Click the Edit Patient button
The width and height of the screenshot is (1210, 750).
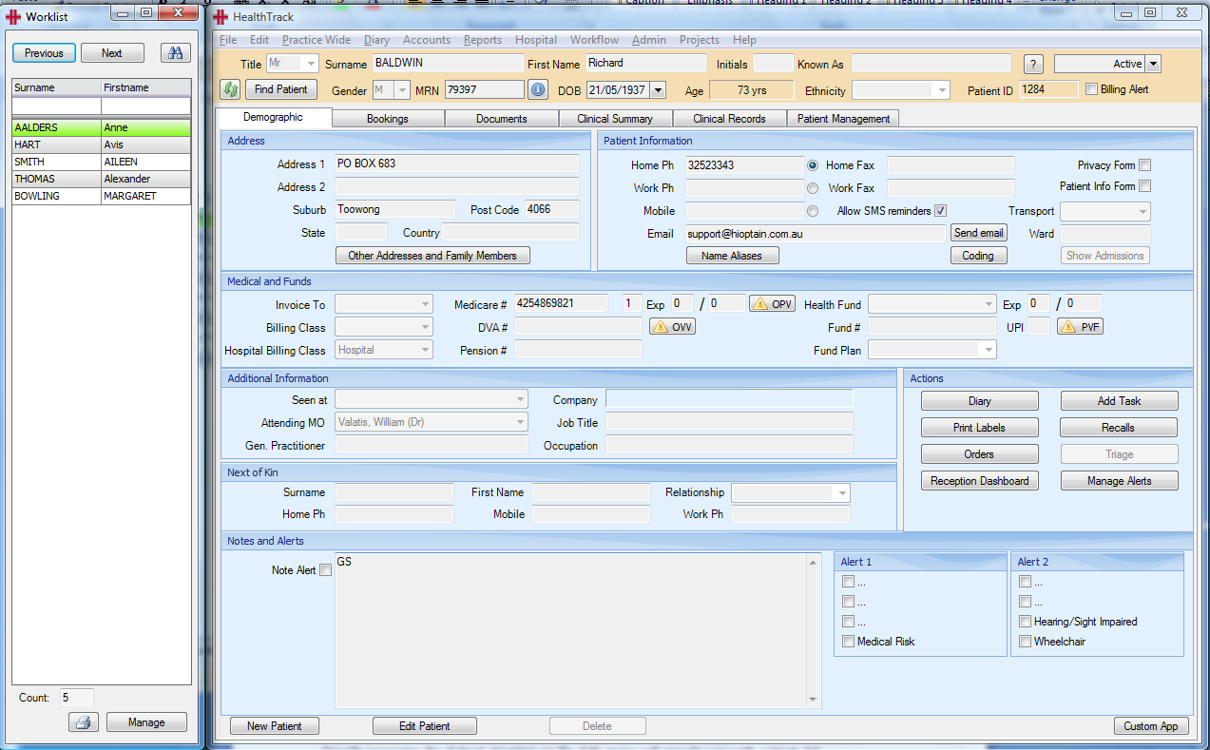tap(424, 726)
